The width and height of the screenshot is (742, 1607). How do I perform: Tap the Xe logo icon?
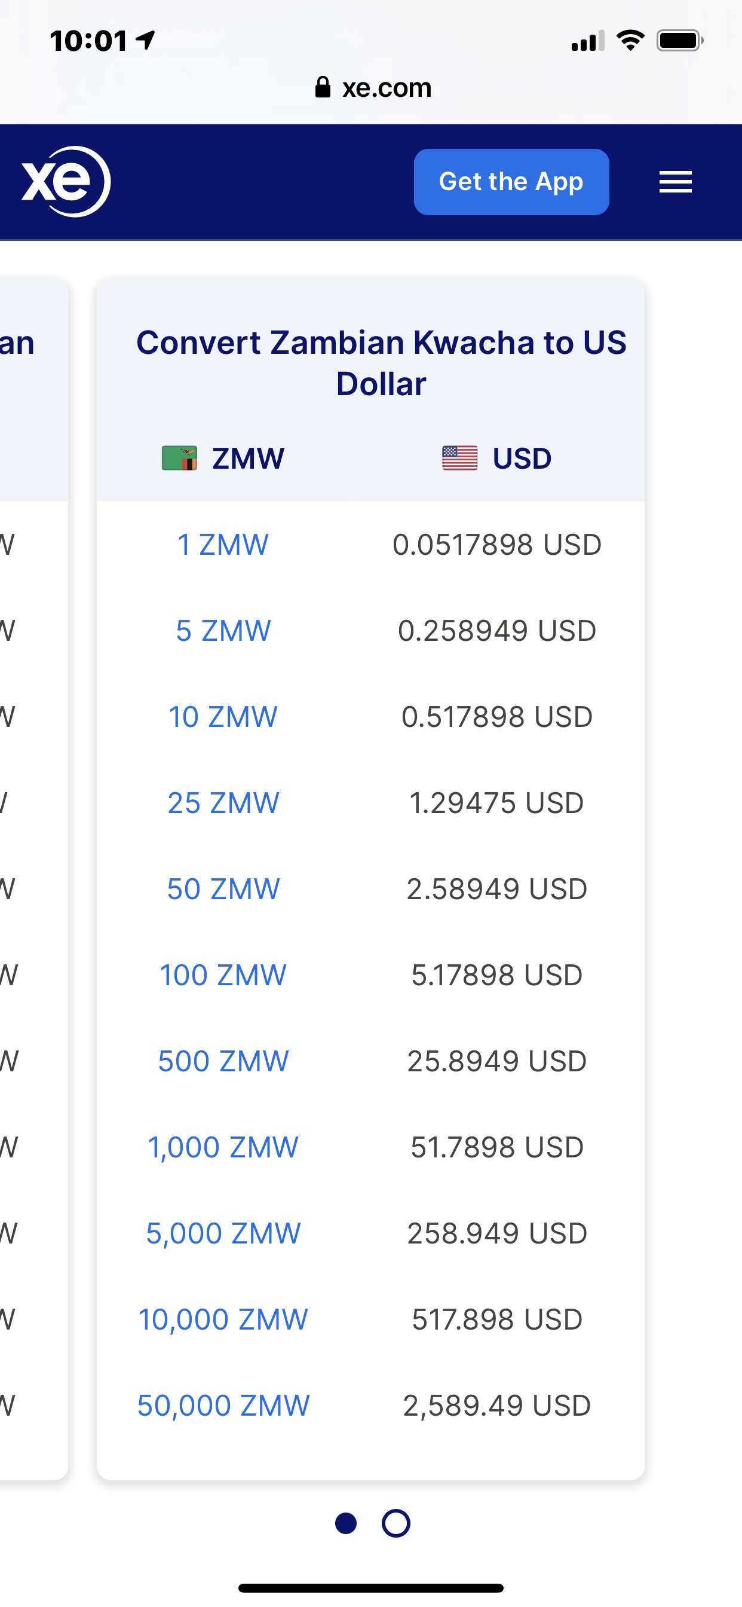[66, 182]
